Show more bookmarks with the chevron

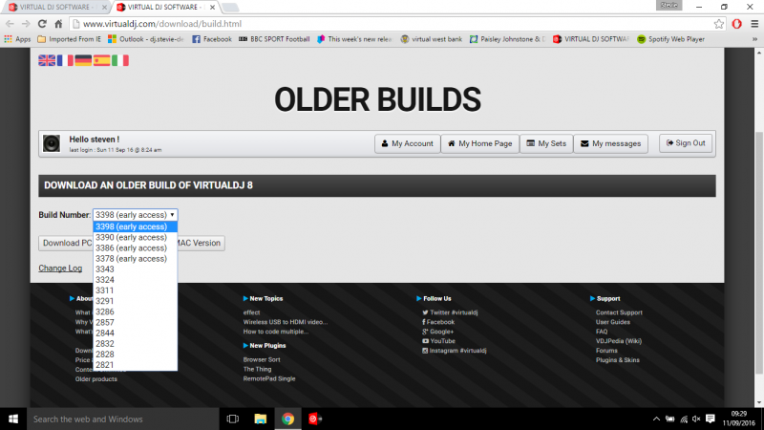coord(754,39)
